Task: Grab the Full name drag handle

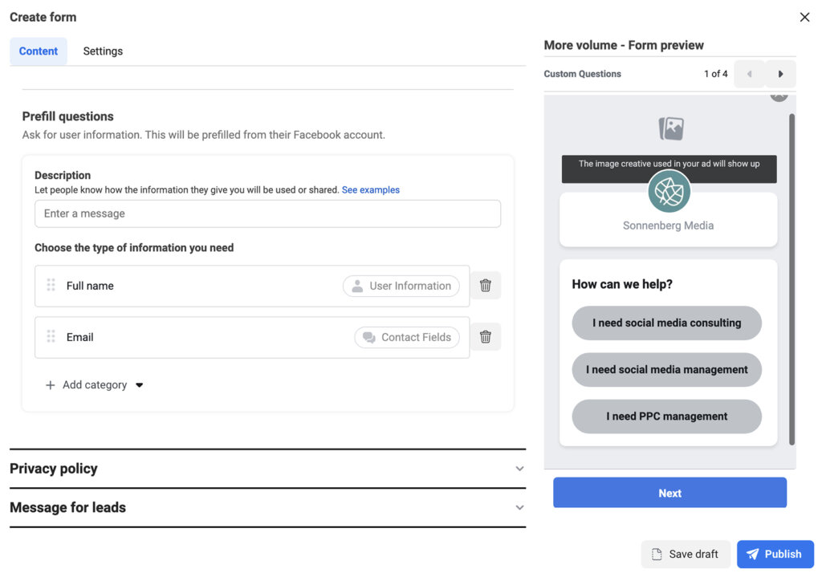Action: (x=51, y=286)
